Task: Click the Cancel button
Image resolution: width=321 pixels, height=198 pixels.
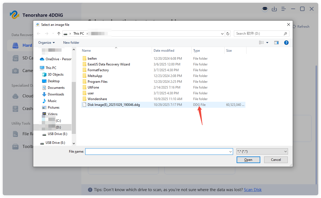Action: coord(276,160)
